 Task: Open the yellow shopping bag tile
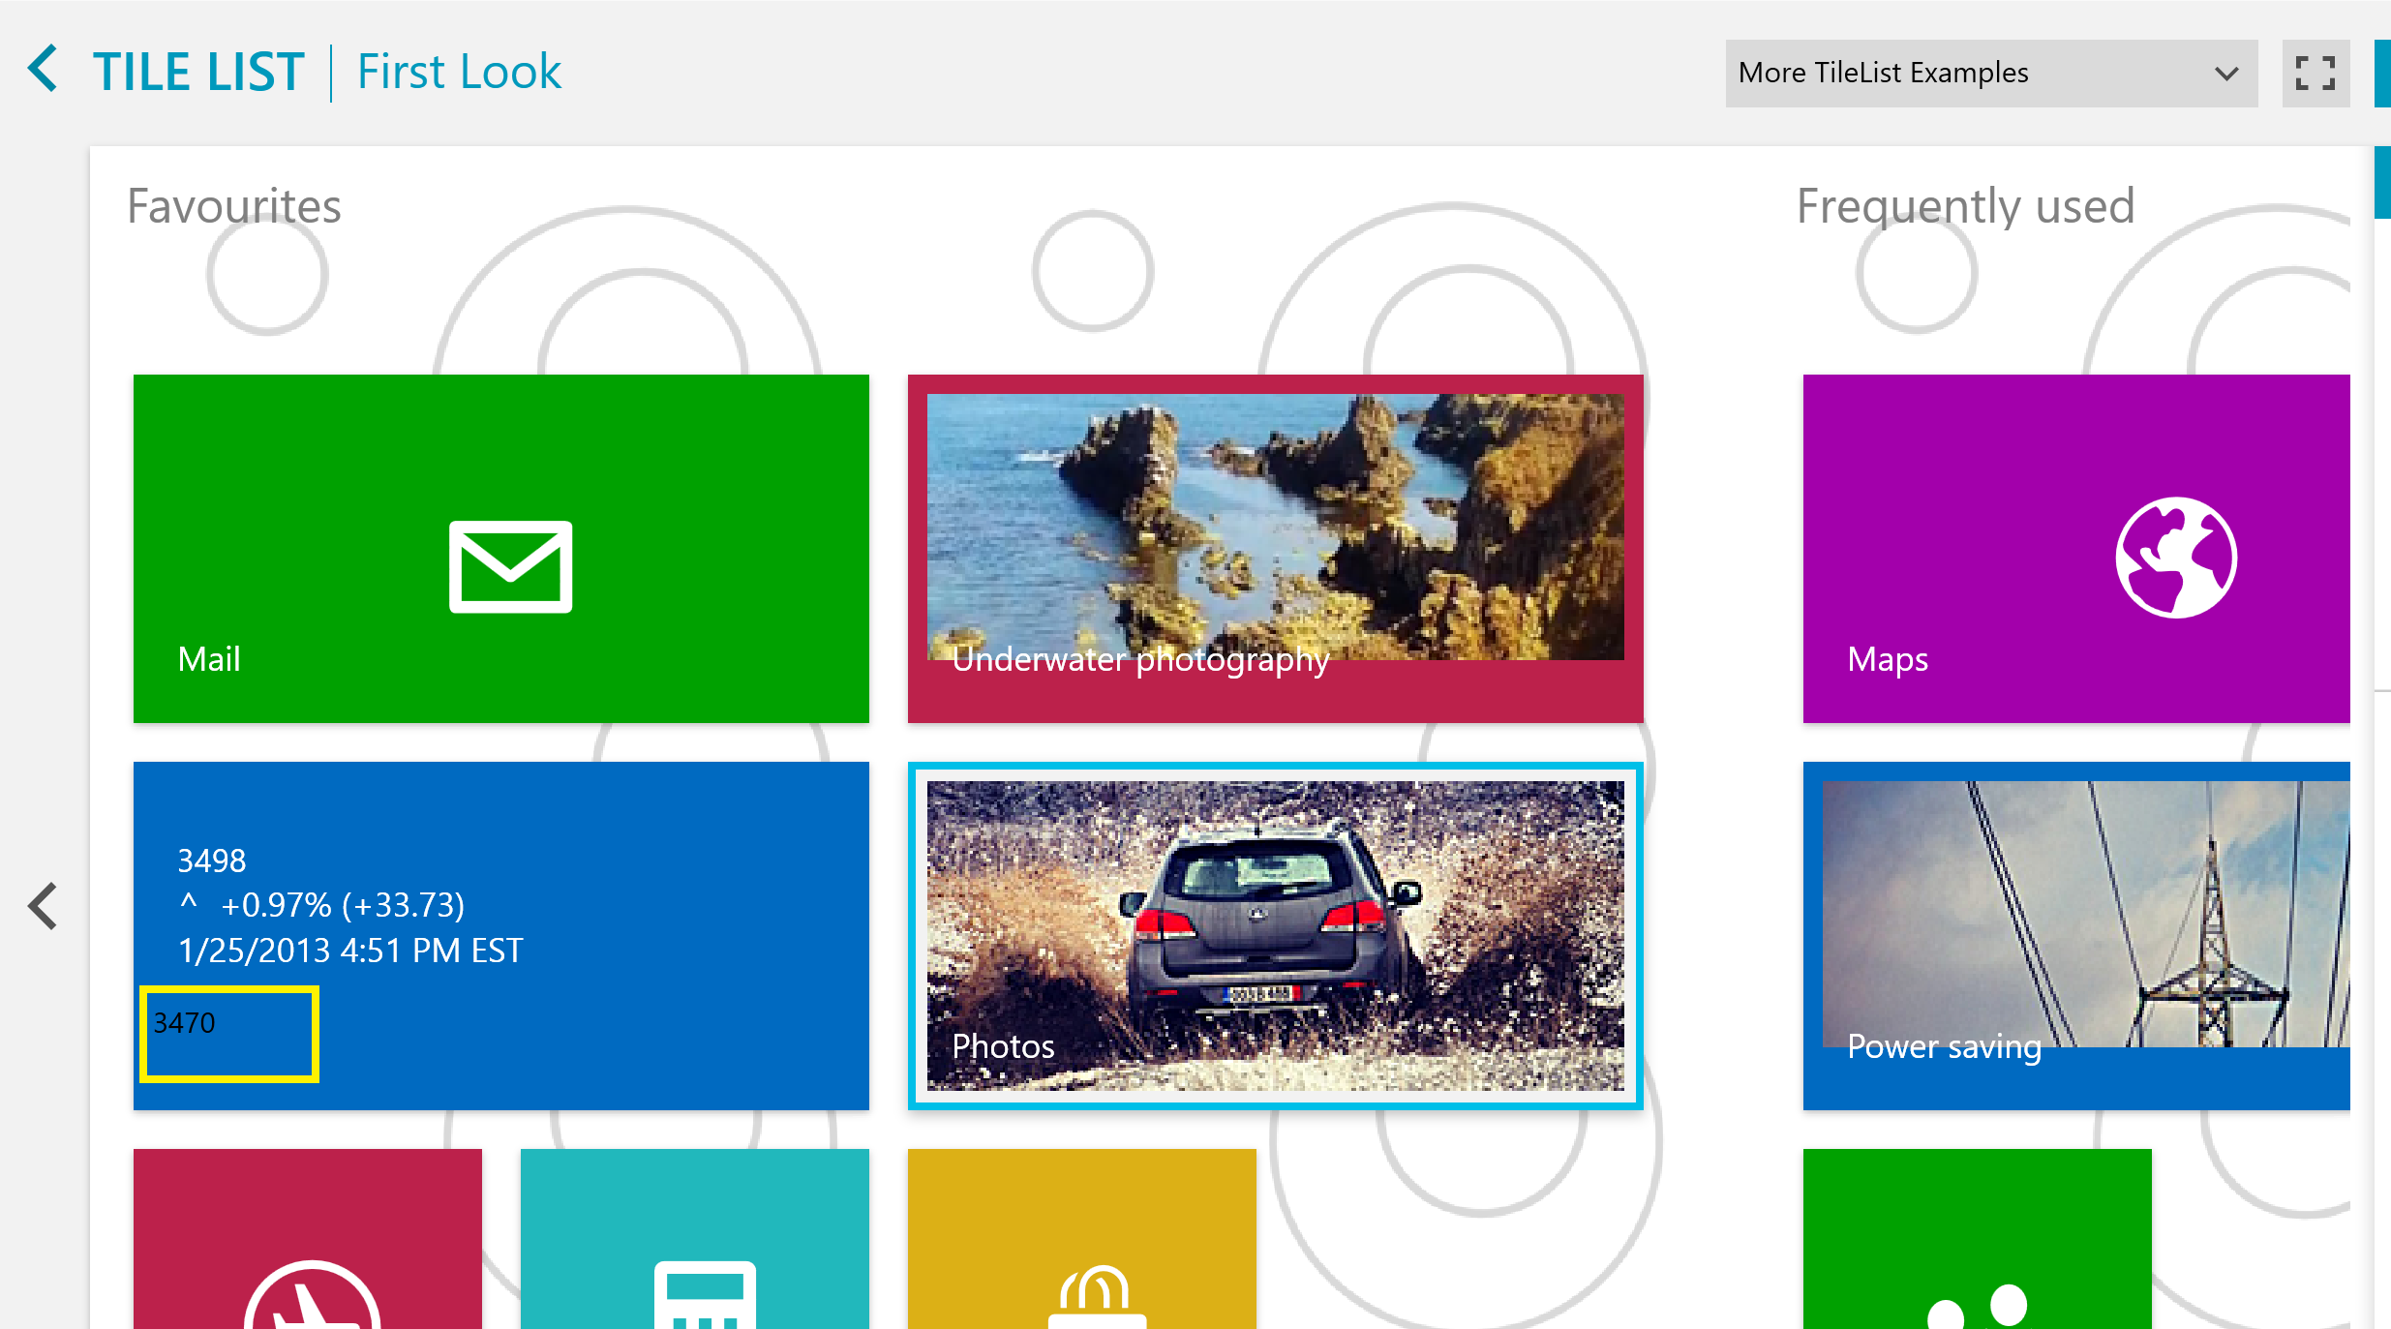(x=1081, y=1239)
